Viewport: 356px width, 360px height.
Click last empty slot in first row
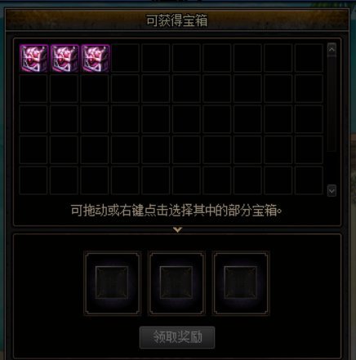pyautogui.click(x=309, y=58)
